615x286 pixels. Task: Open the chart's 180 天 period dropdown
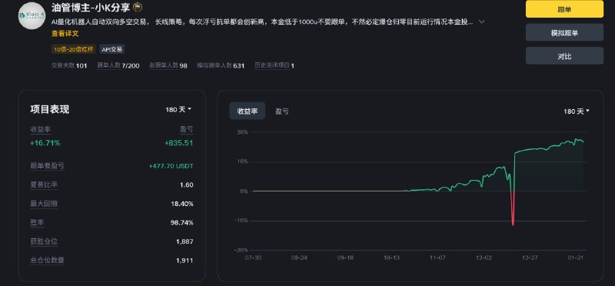click(x=577, y=111)
